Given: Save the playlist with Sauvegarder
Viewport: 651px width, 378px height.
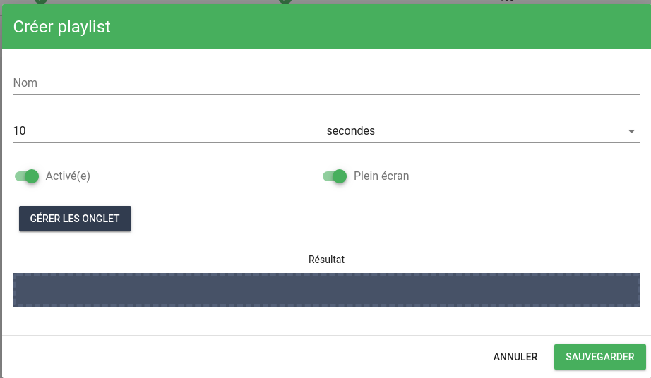Looking at the screenshot, I should (600, 357).
